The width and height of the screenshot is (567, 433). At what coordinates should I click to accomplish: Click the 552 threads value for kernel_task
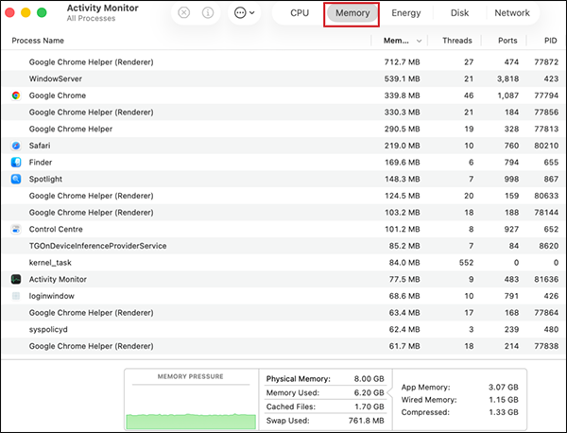tap(466, 262)
